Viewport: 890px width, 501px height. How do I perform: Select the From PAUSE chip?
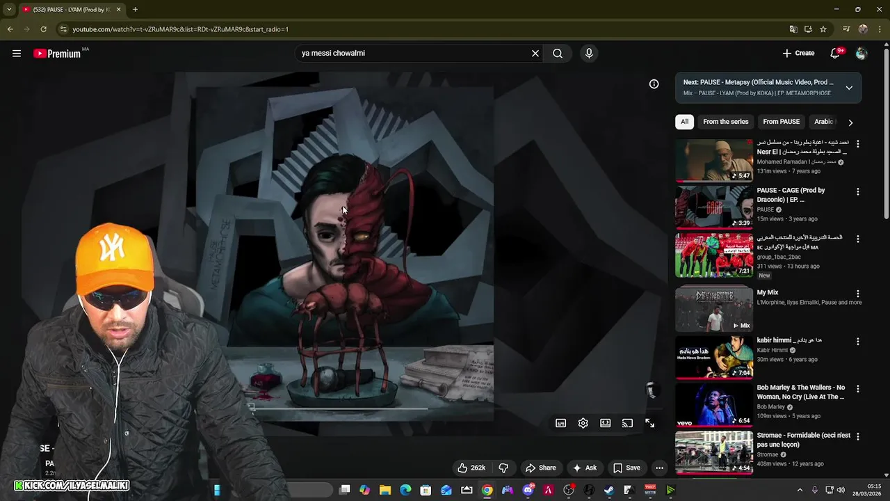coord(781,122)
